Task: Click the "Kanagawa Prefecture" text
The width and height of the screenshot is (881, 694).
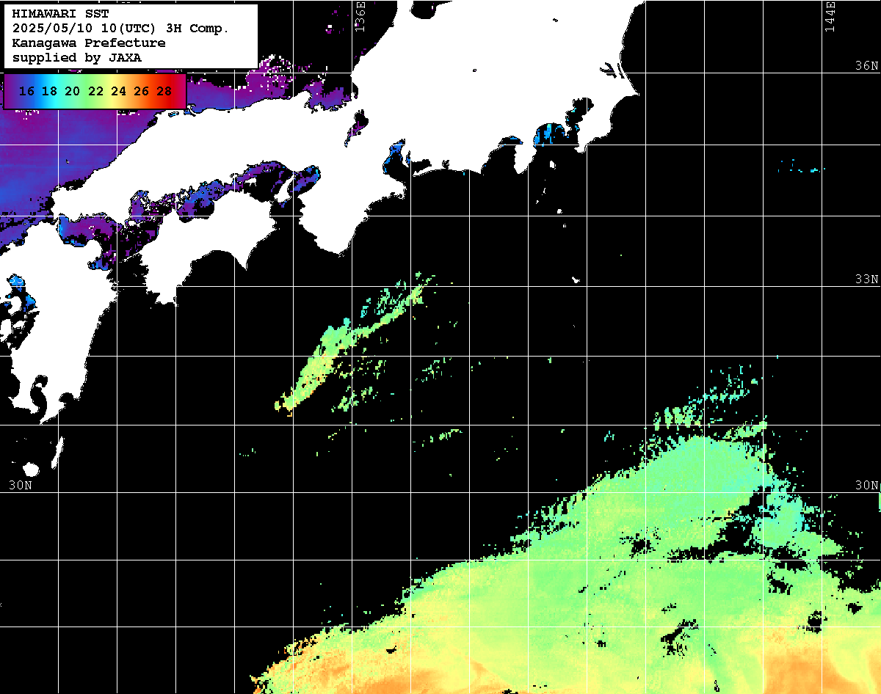Action: [88, 43]
